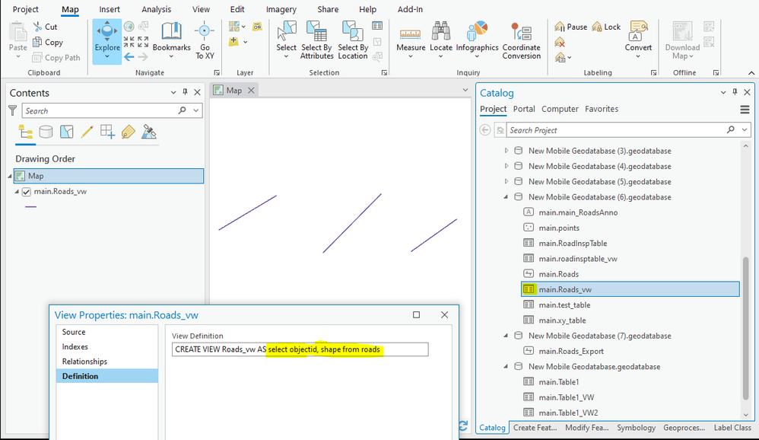Screen dimensions: 759x440
Task: Open Select By Location
Action: 353,40
